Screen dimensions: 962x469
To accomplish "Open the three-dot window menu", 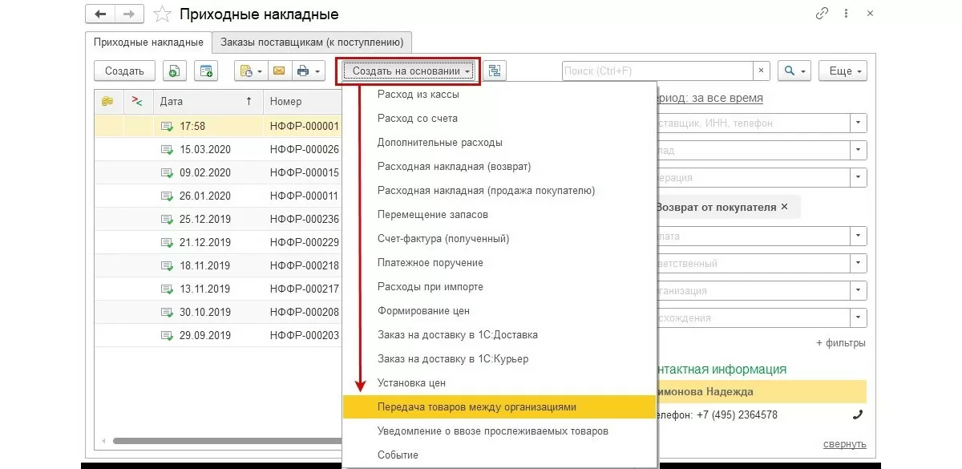I will tap(847, 14).
